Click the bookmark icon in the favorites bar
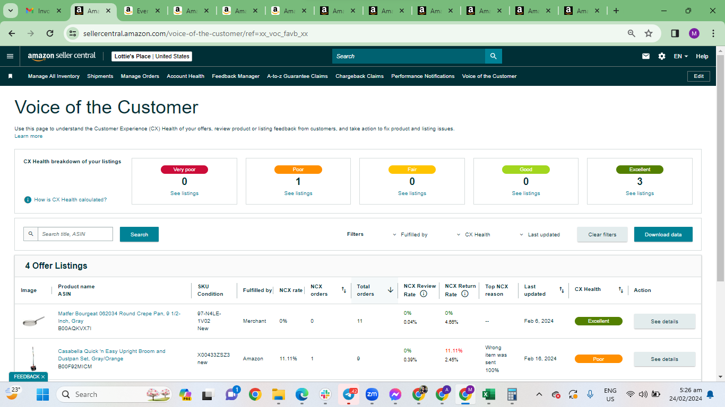 [10, 76]
